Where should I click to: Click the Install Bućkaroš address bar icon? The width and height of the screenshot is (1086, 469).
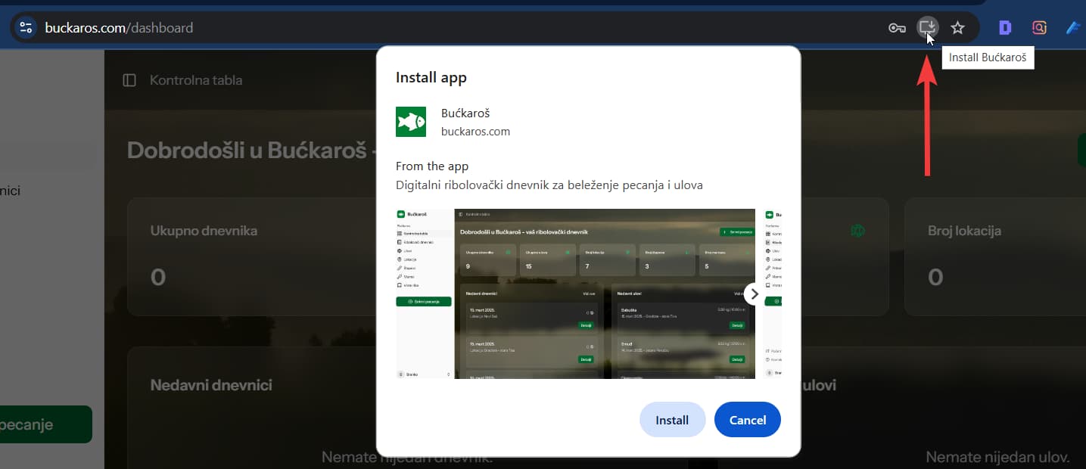[927, 28]
